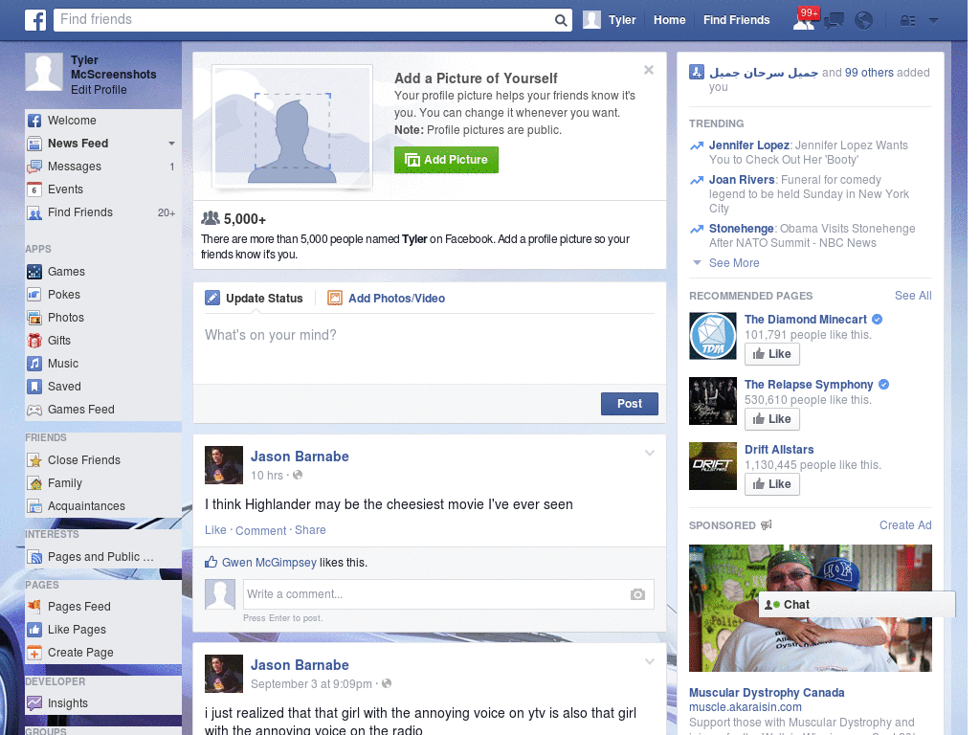Open the Events calendar icon

coord(34,189)
